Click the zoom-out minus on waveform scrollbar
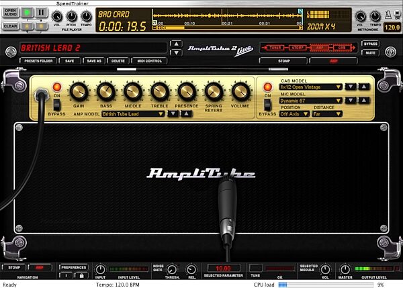The image size is (403, 288). tap(154, 28)
